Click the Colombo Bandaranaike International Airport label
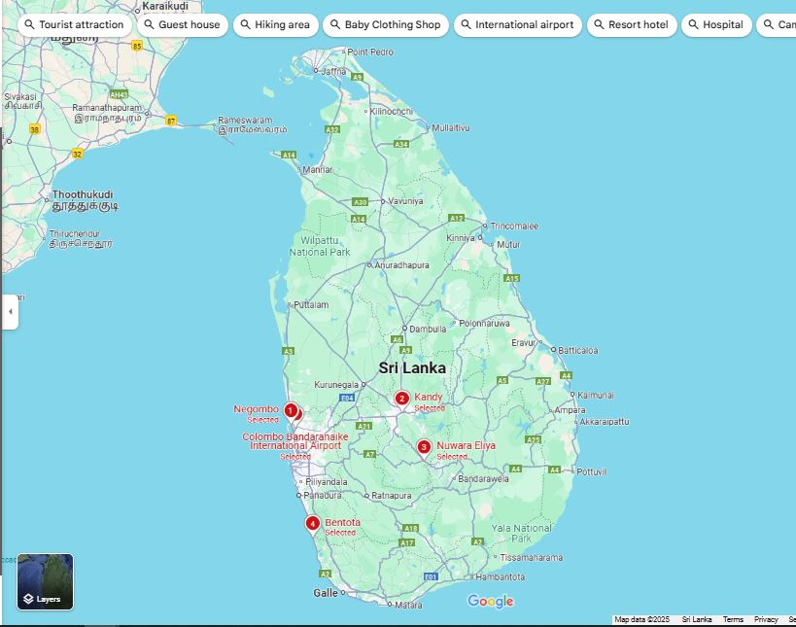Image resolution: width=796 pixels, height=627 pixels. tap(292, 441)
